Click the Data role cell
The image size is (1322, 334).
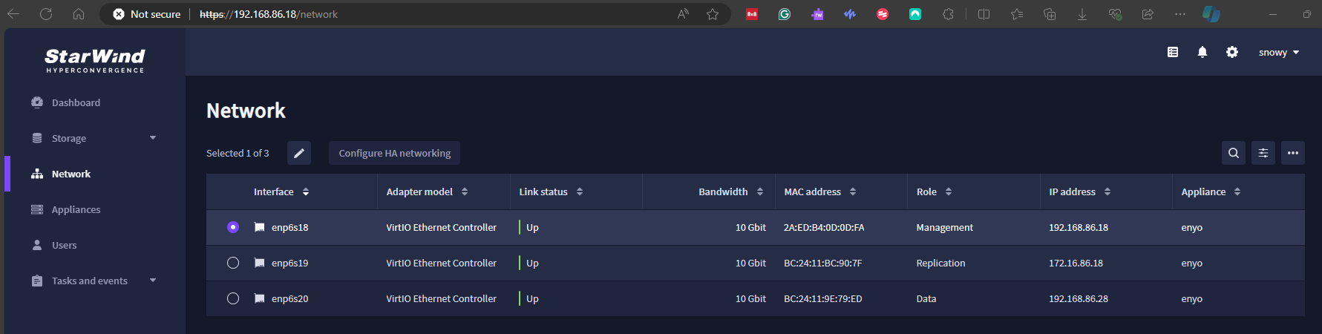(926, 298)
